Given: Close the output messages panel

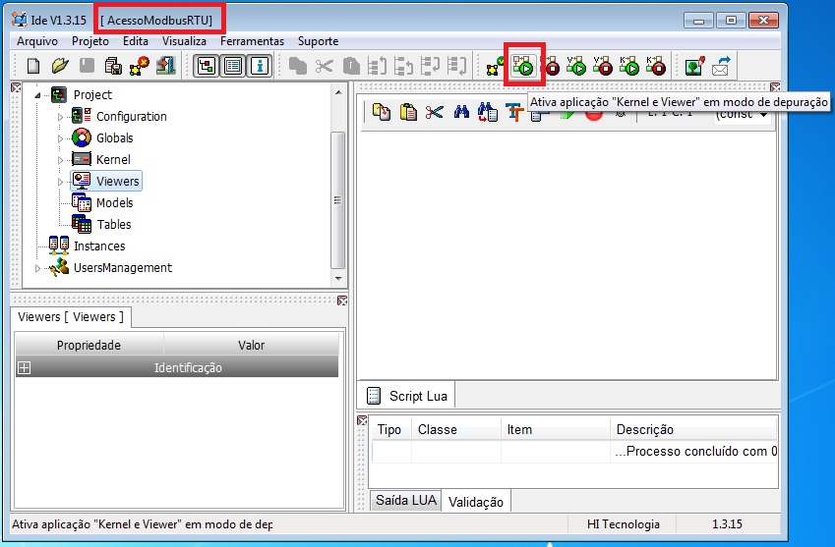Looking at the screenshot, I should 362,420.
